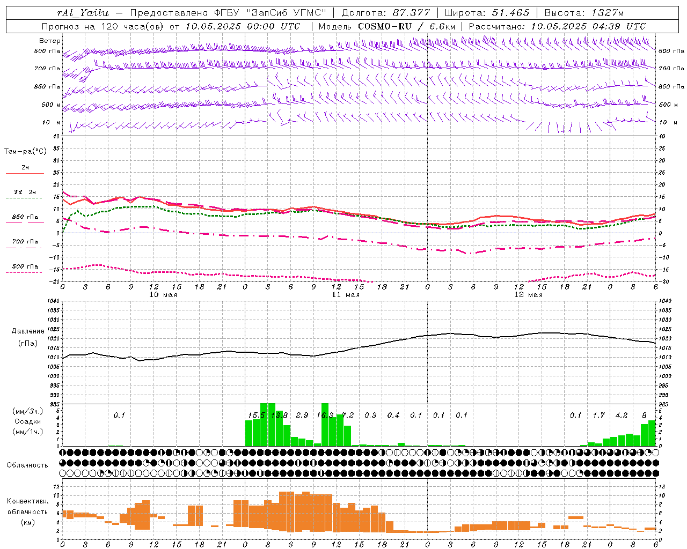Screen dimensions: 687x549
Task: Click the Облачность panel label
Action: coord(27,465)
